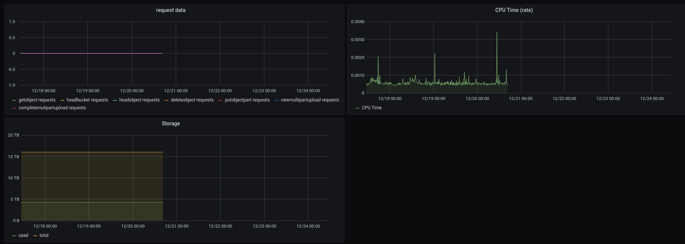The height and width of the screenshot is (244, 685).
Task: Click 10 TB label on Storage y-axis
Action: 13,178
